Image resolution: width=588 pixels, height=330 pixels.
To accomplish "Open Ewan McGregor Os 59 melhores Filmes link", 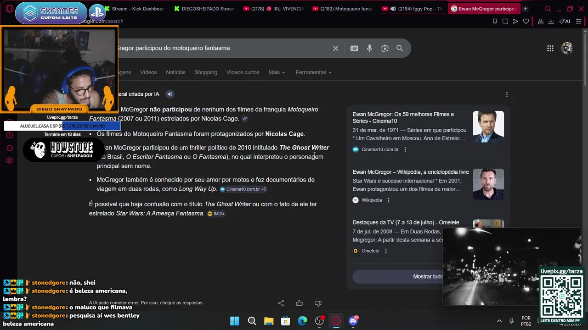I will [403, 117].
